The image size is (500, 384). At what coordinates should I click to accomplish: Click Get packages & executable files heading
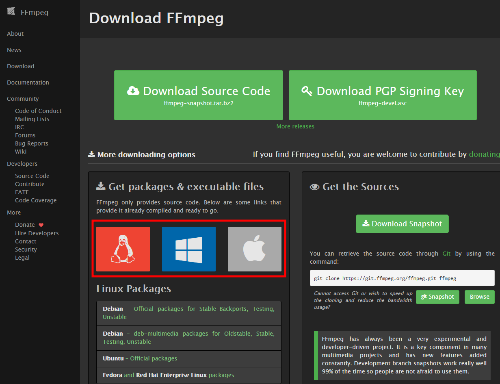tap(180, 187)
